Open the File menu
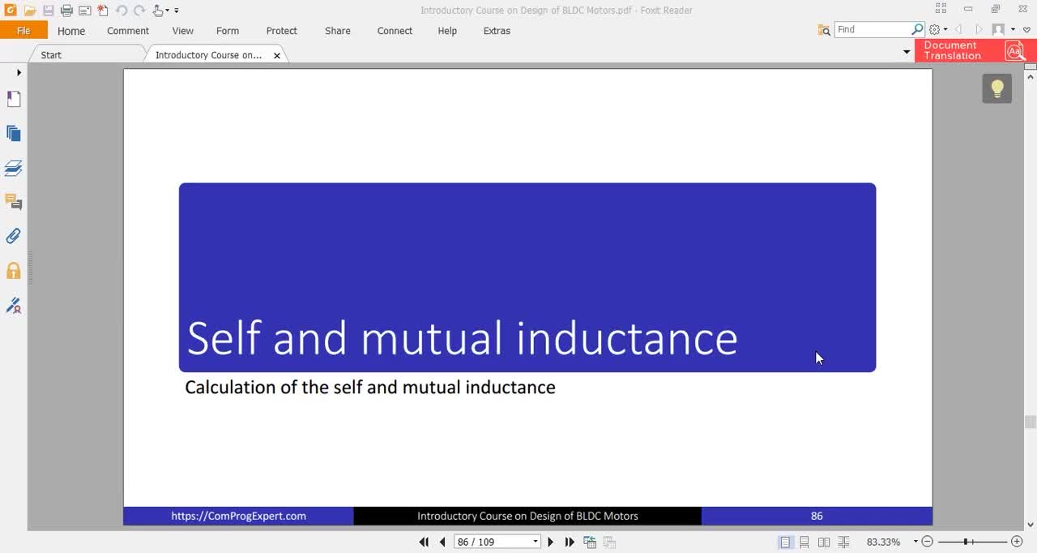Screen dimensions: 1037x553 coord(23,31)
